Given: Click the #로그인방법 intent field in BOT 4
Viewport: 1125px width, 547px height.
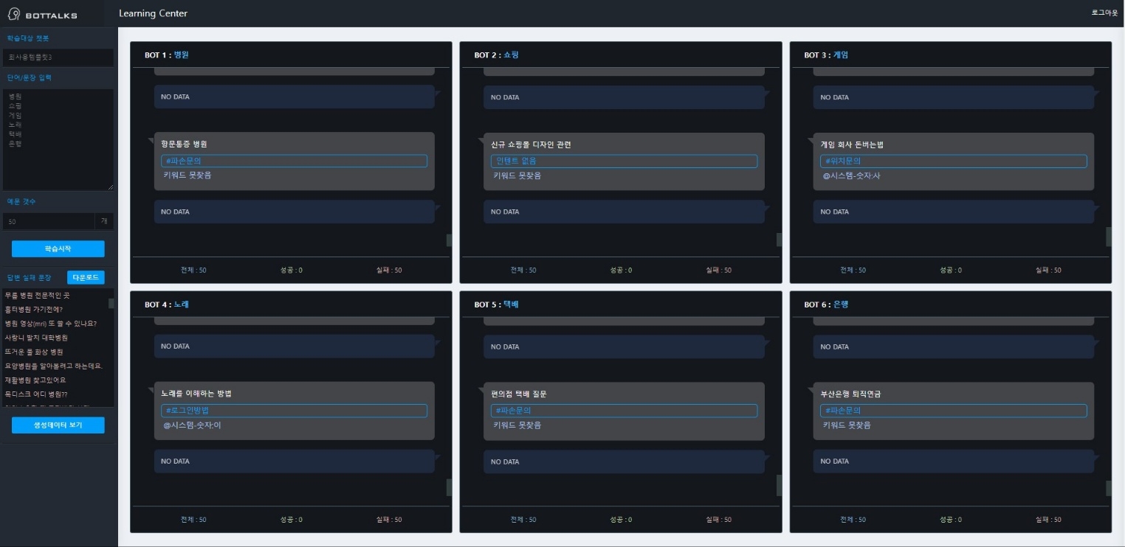Looking at the screenshot, I should coord(294,411).
